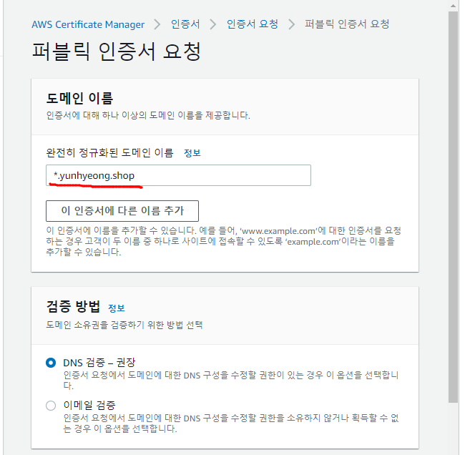Select the DNS 검증 – 권장 radio button
Screen dimensions: 465x455
(x=51, y=363)
